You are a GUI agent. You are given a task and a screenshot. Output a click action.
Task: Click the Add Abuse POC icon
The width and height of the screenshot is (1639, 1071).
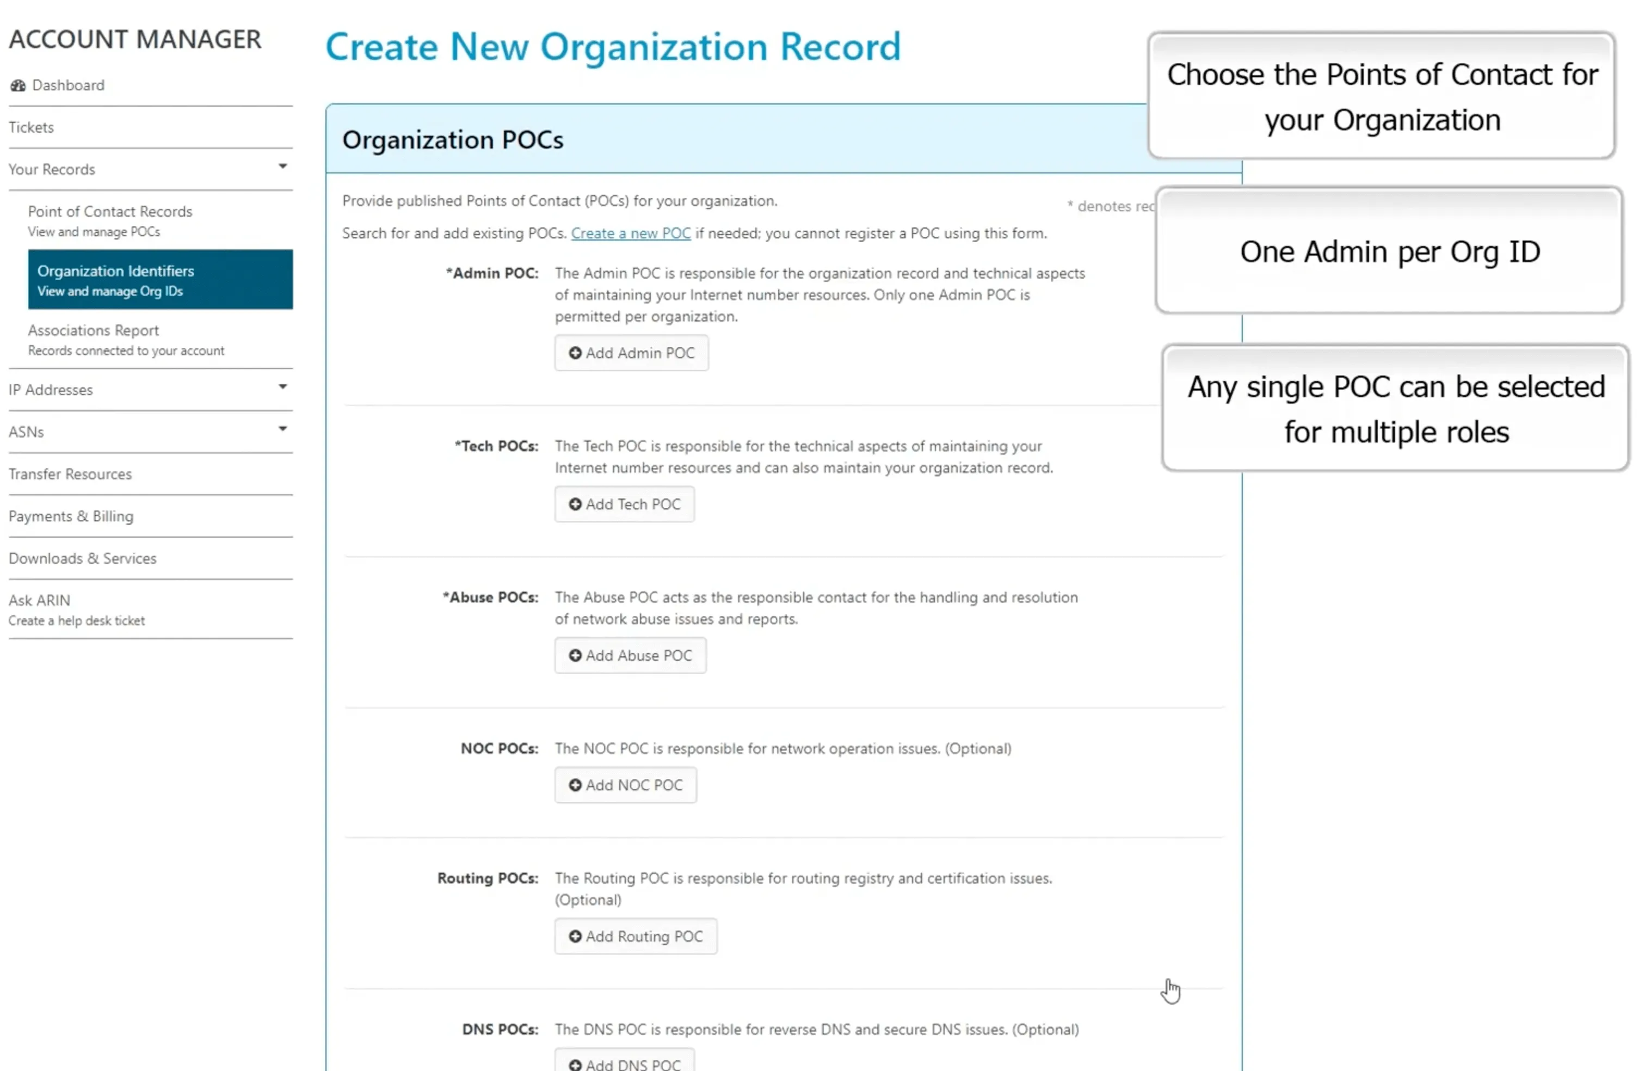pos(575,655)
